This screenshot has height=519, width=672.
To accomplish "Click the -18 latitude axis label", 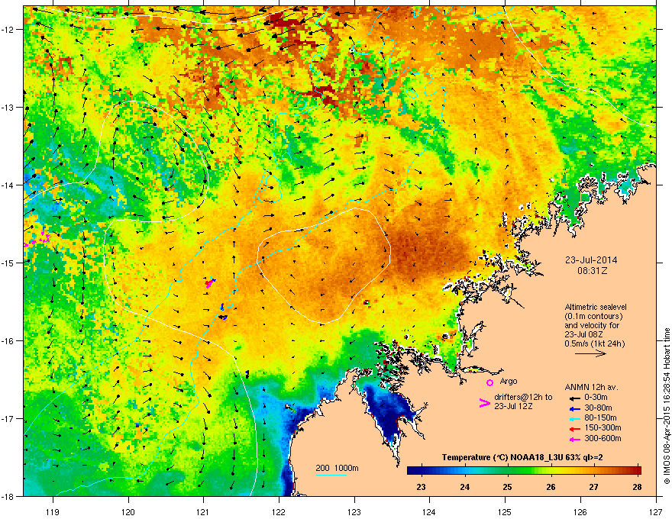I will pyautogui.click(x=8, y=496).
